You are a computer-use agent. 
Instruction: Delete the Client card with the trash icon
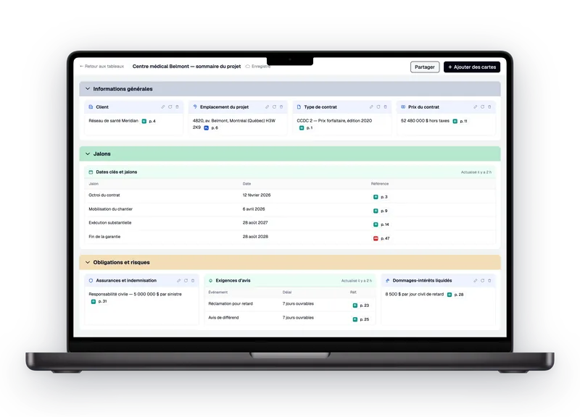pos(177,106)
